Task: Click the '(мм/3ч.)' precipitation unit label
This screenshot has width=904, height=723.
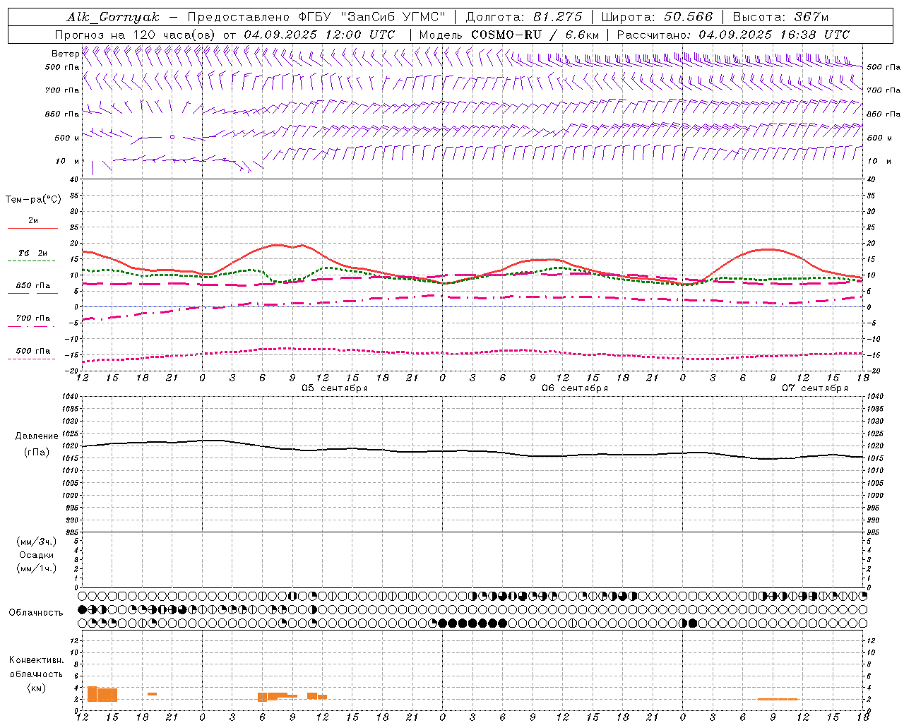Action: coord(37,542)
